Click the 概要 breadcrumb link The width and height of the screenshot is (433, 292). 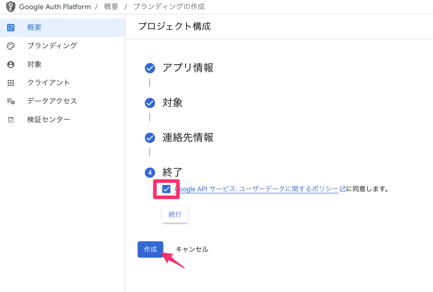(x=111, y=7)
